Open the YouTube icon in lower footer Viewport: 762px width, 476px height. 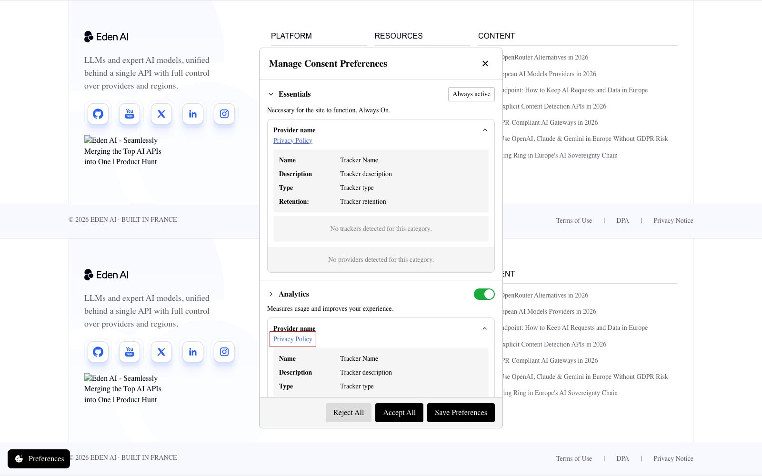130,352
